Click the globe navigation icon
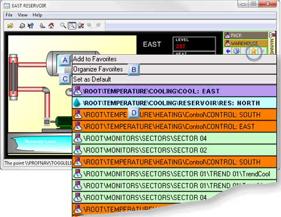 pos(236,51)
